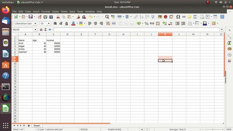233x131 pixels.
Task: Click the Clear Direct Formatting icon
Action: coord(84,17)
